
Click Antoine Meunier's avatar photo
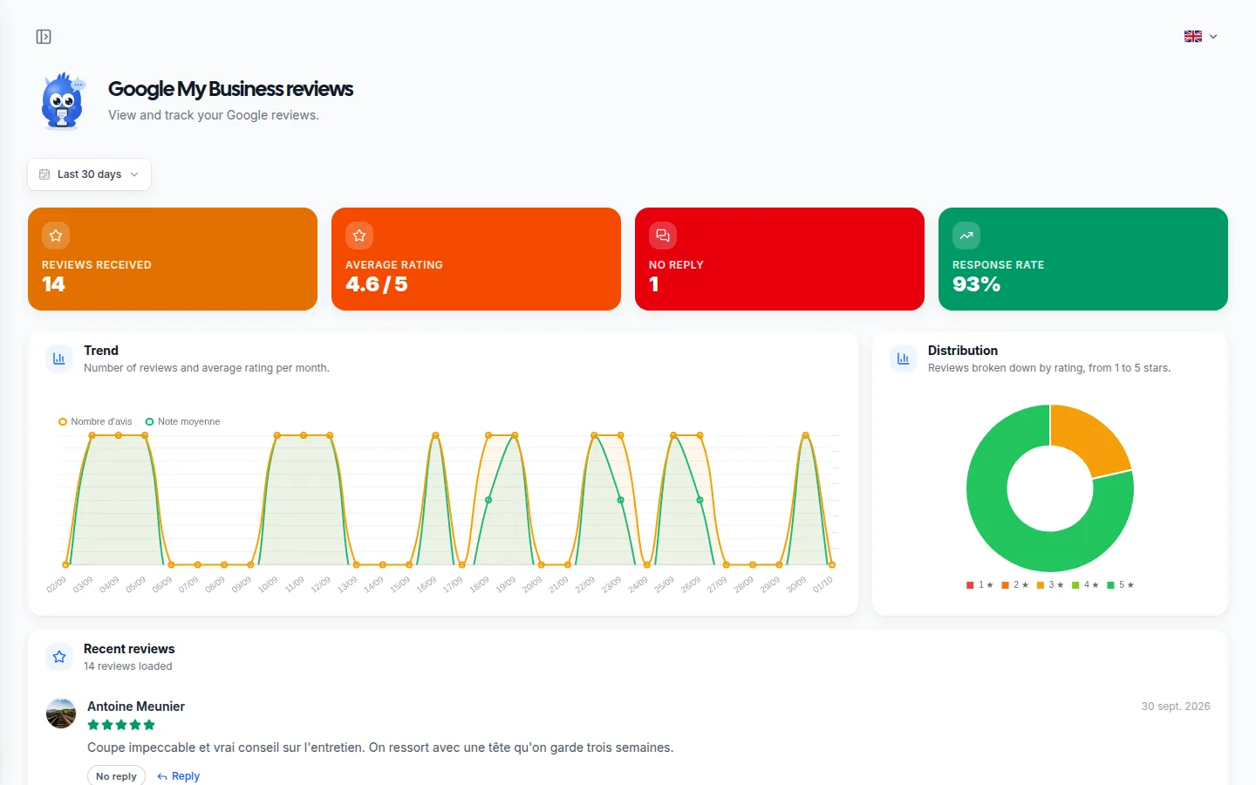[x=61, y=713]
